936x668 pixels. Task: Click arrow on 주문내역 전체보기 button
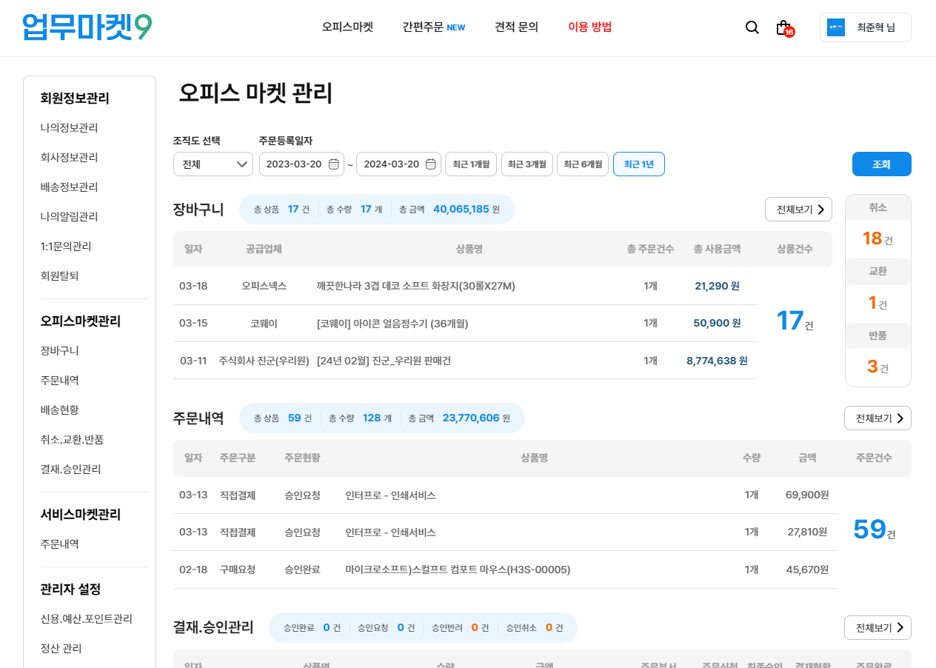tap(900, 418)
